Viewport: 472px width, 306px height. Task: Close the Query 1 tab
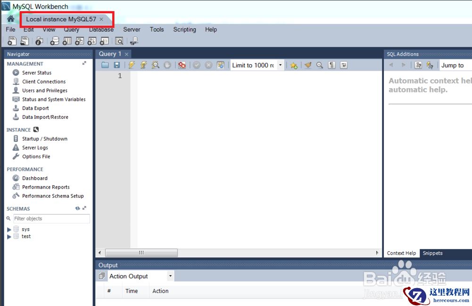127,54
